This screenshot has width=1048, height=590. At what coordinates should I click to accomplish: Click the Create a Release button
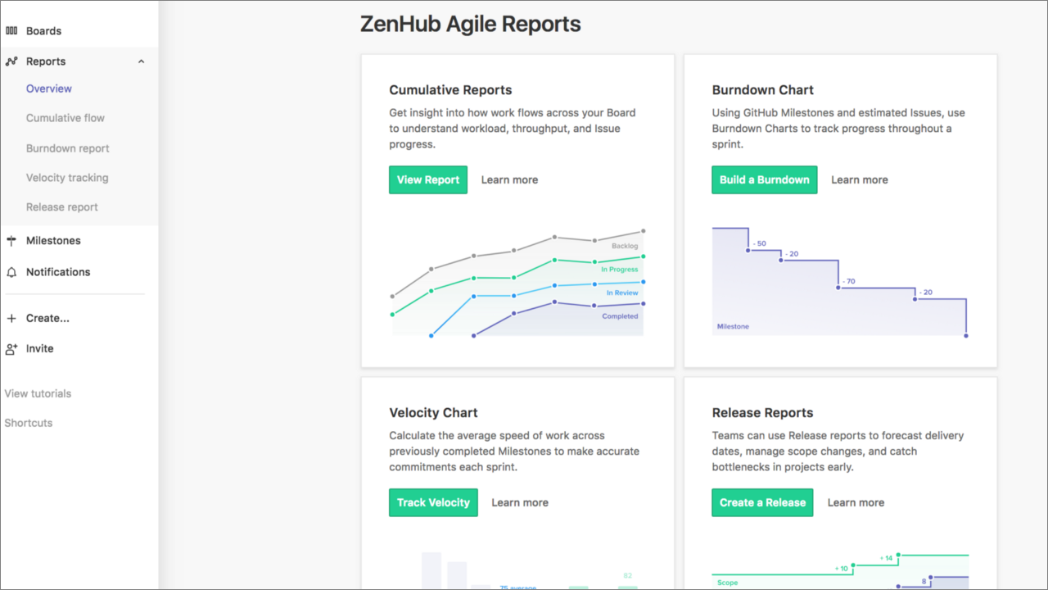pos(762,503)
